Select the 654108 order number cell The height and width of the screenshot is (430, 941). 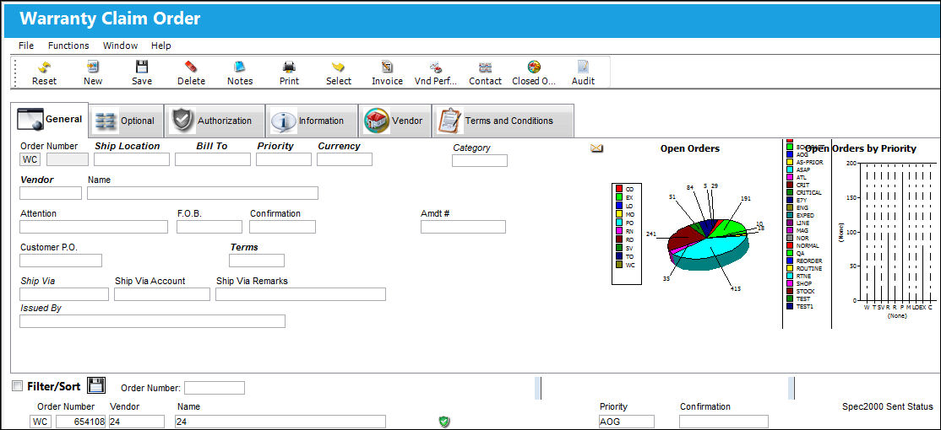pos(81,422)
